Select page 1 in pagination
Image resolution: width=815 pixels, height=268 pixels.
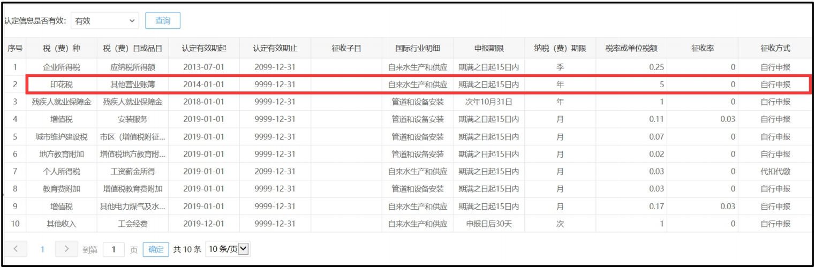click(42, 249)
